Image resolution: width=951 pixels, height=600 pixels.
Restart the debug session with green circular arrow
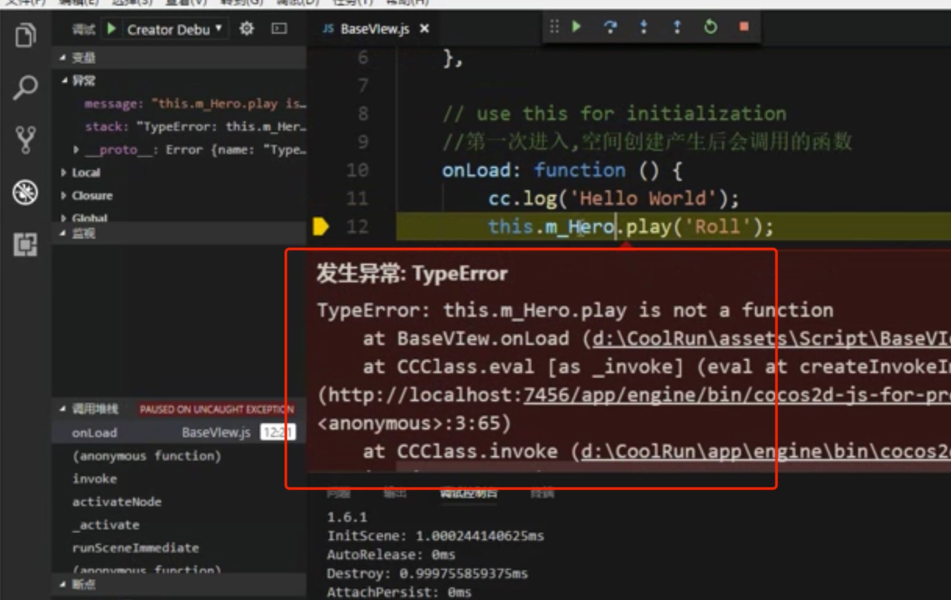click(710, 27)
